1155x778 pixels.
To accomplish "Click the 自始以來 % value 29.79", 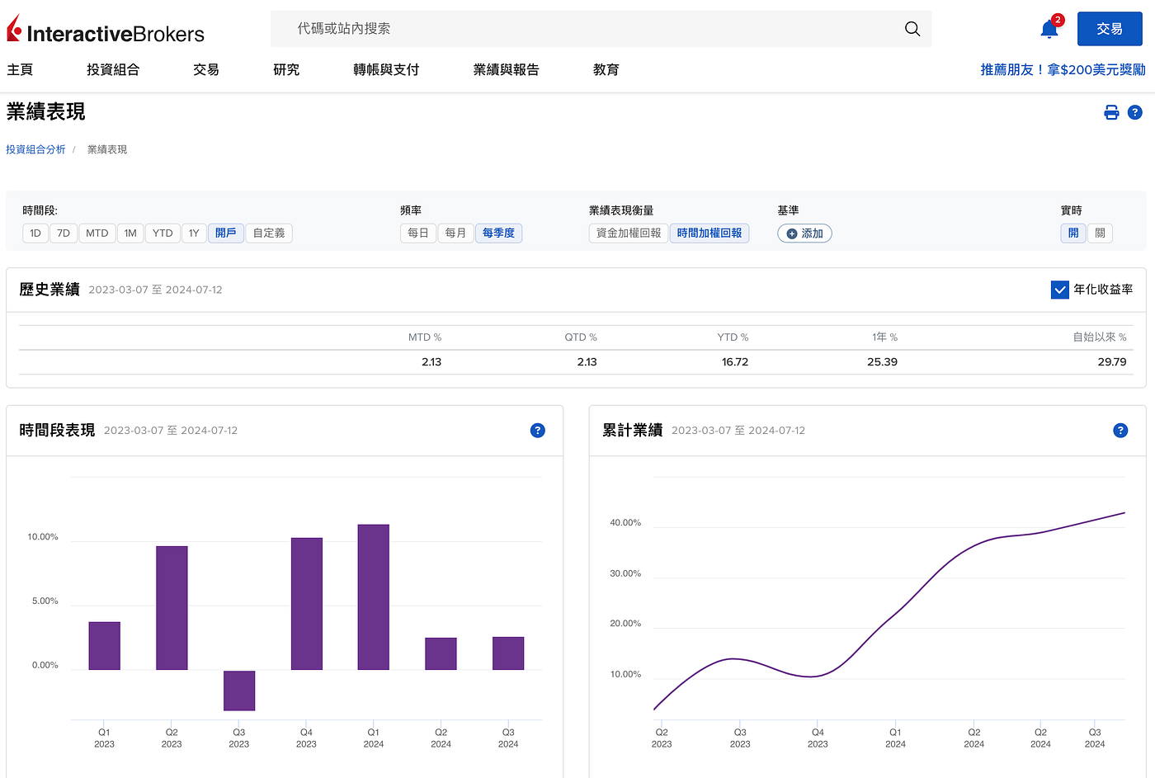I will 1112,362.
